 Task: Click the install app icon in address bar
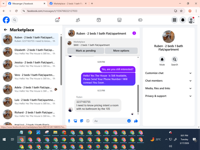point(176,11)
